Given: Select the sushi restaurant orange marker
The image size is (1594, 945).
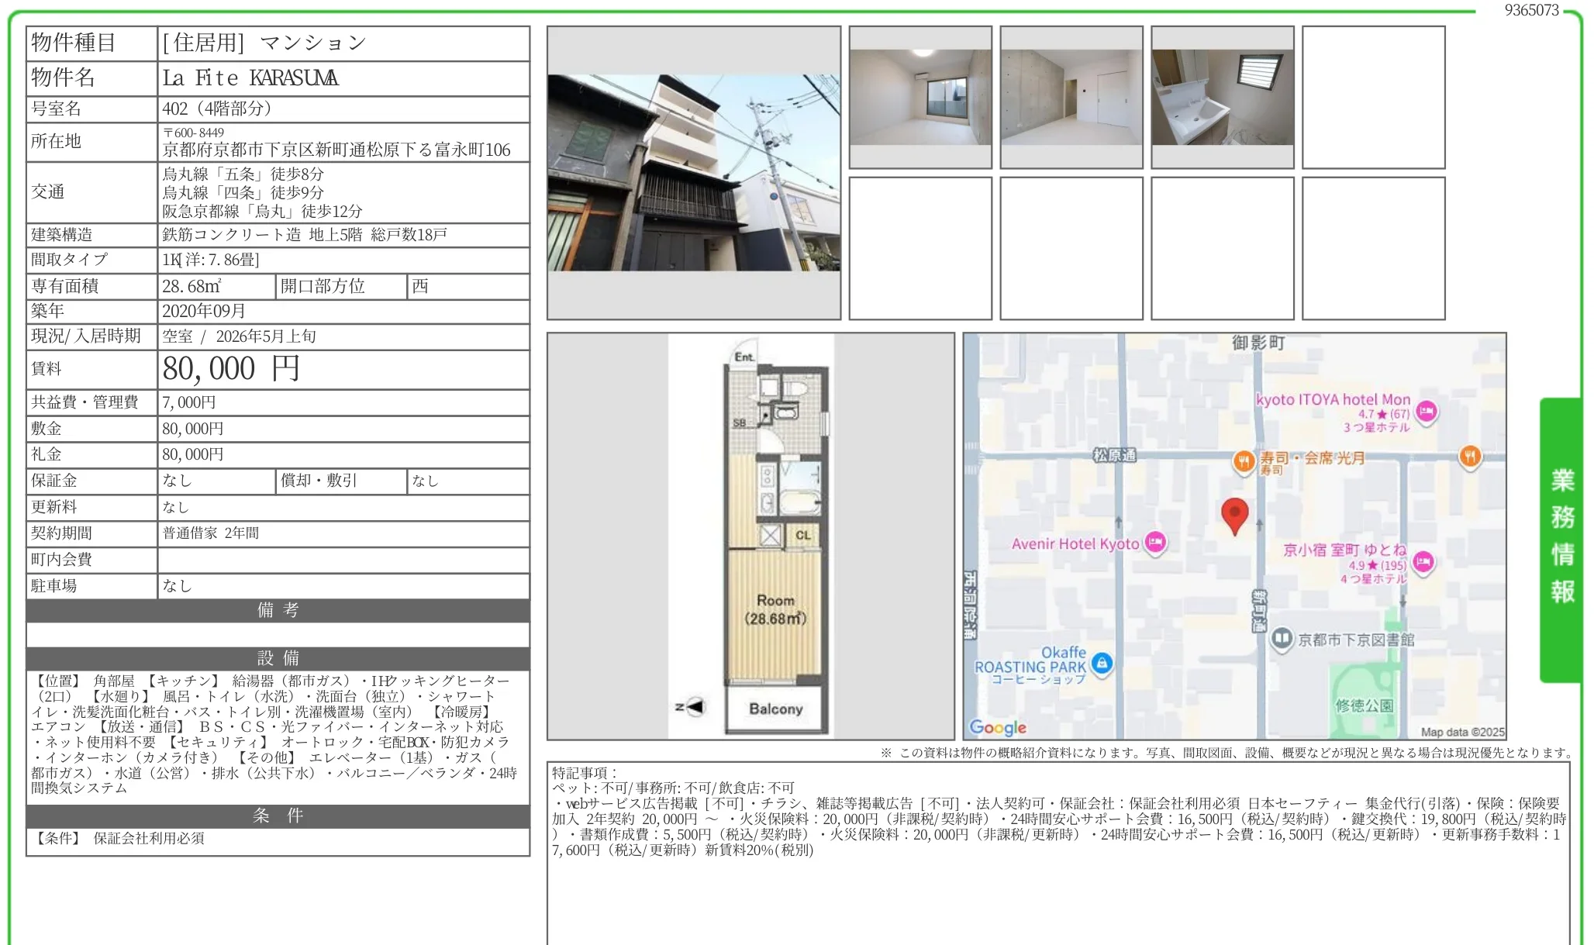Looking at the screenshot, I should click(1244, 462).
